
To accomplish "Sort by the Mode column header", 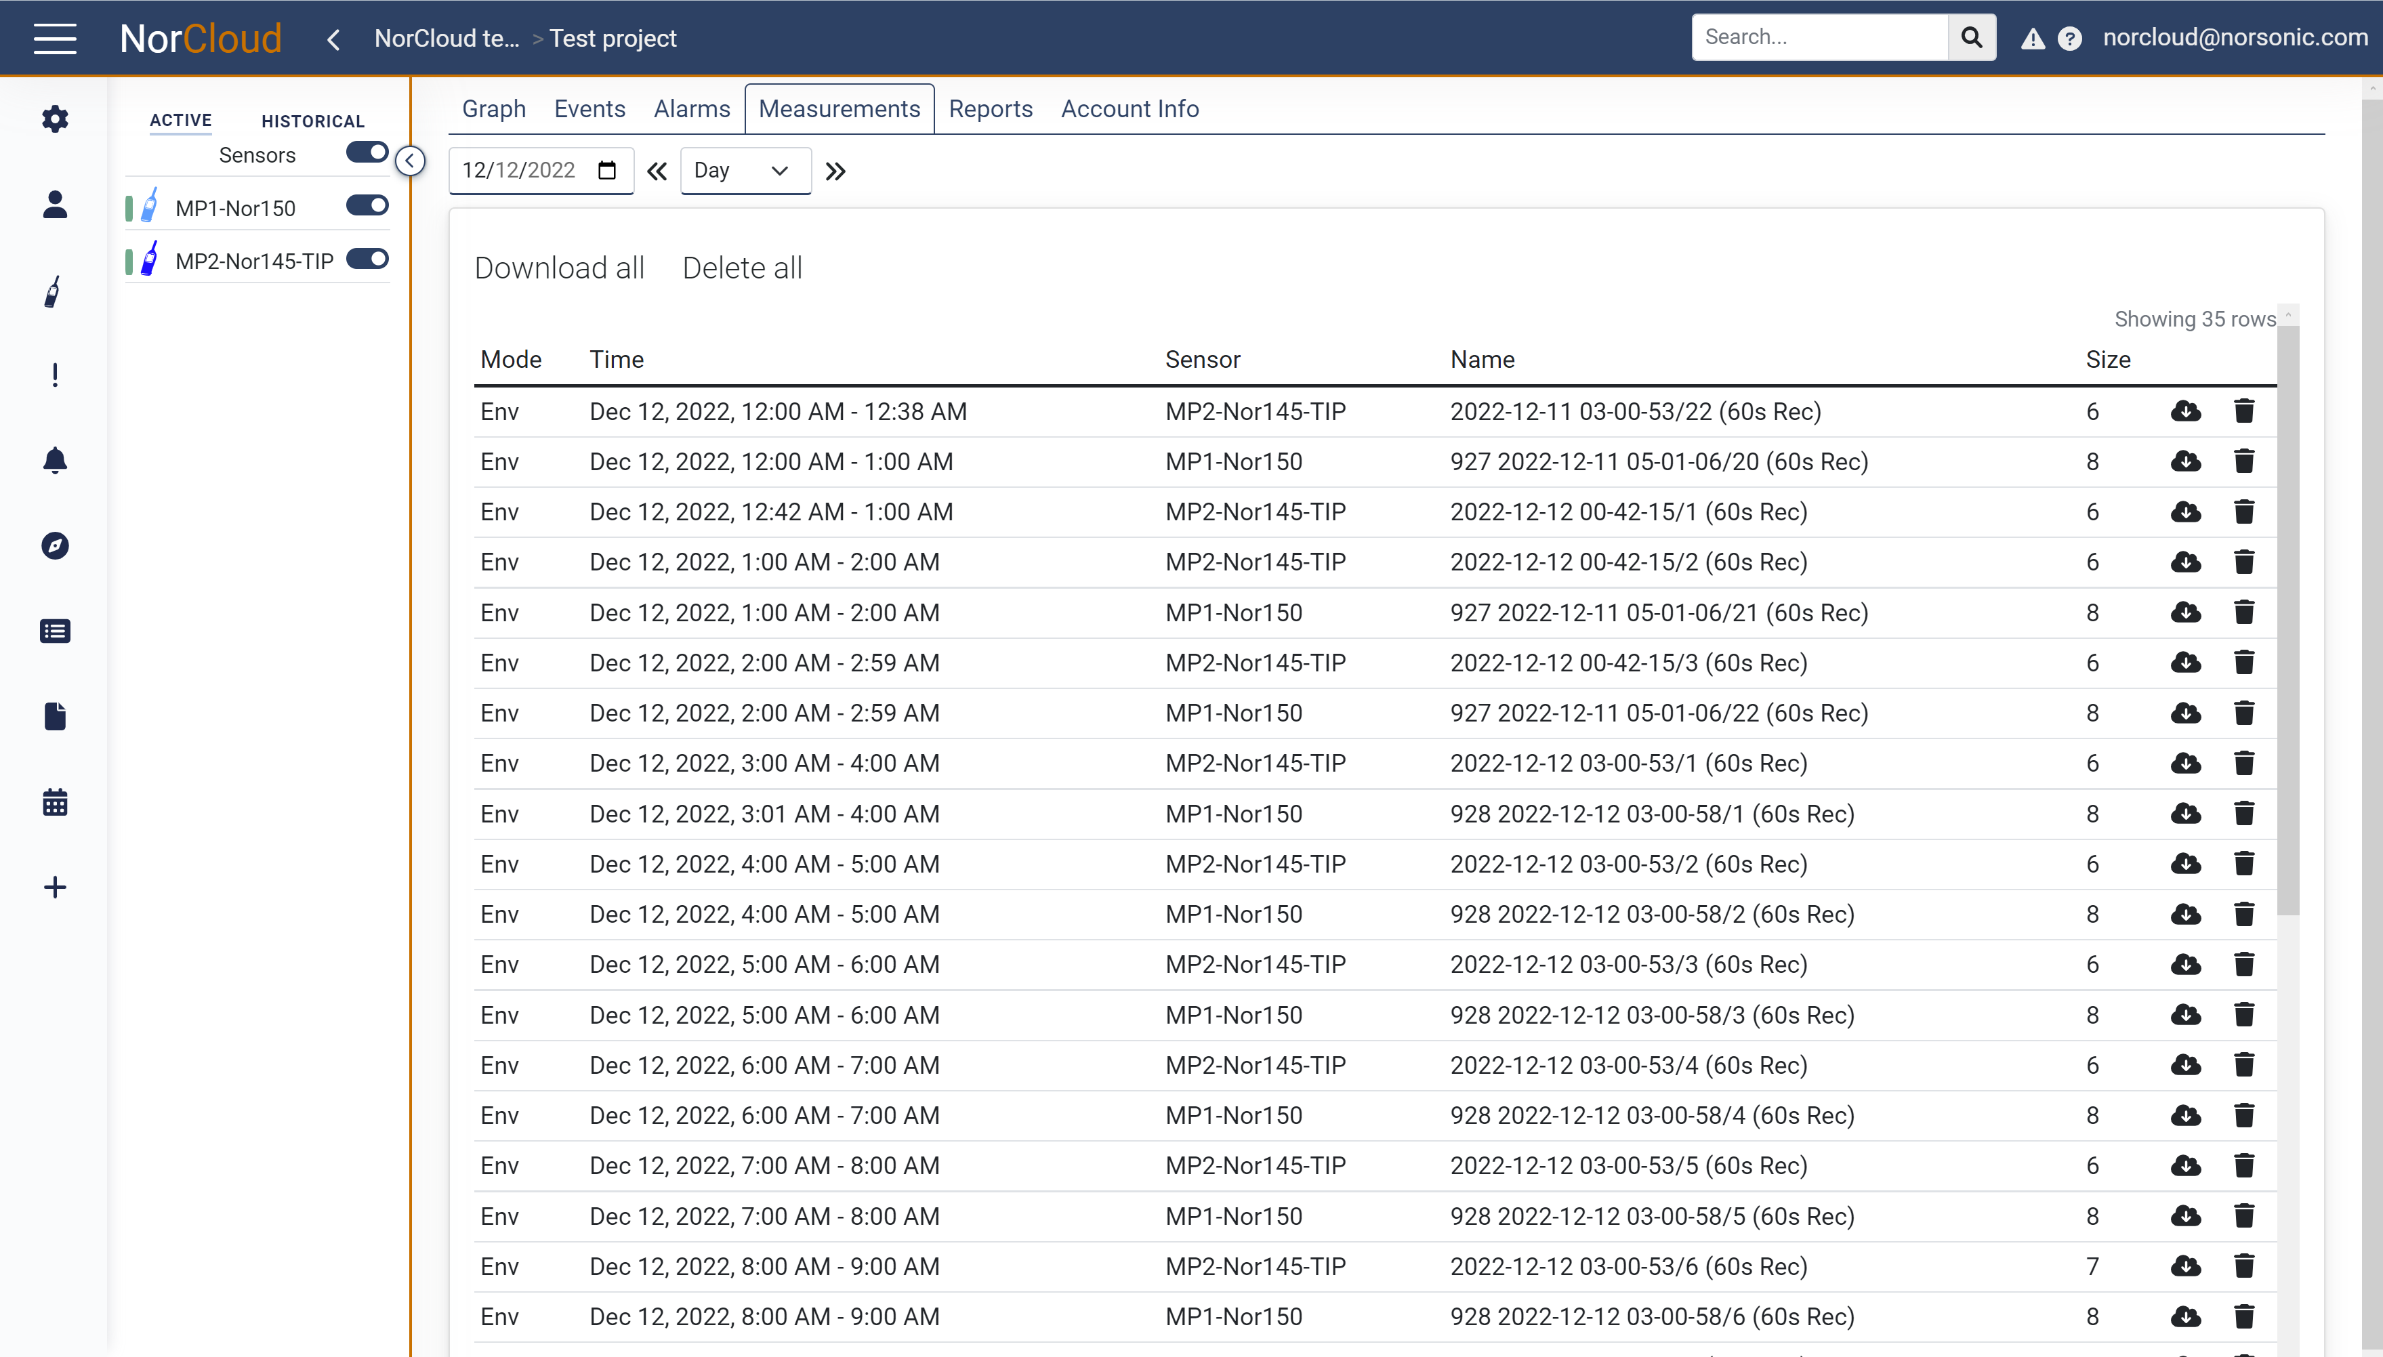I will click(x=511, y=360).
